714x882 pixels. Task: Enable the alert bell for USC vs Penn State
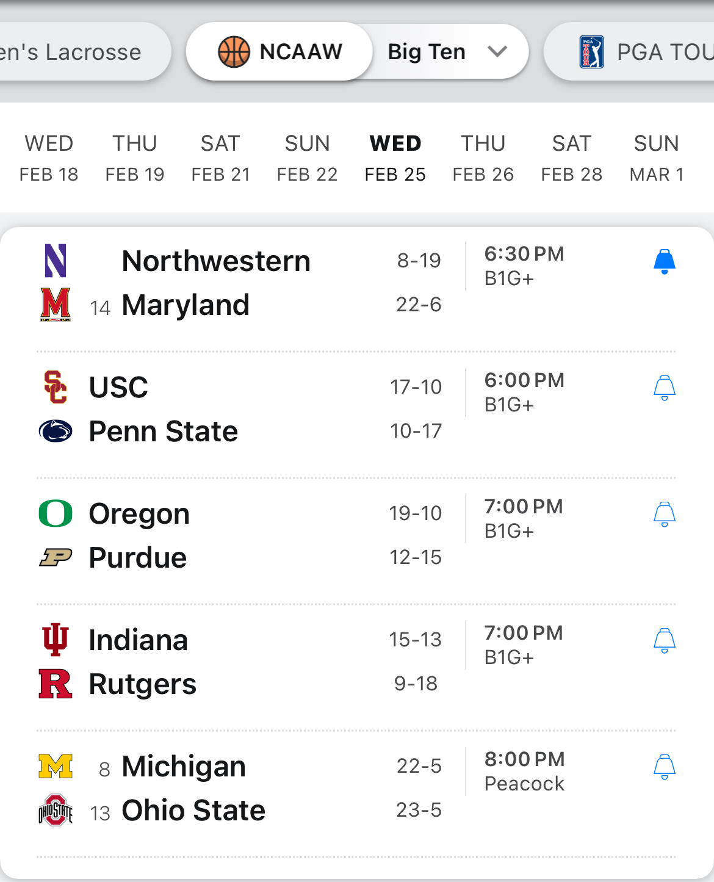[664, 388]
